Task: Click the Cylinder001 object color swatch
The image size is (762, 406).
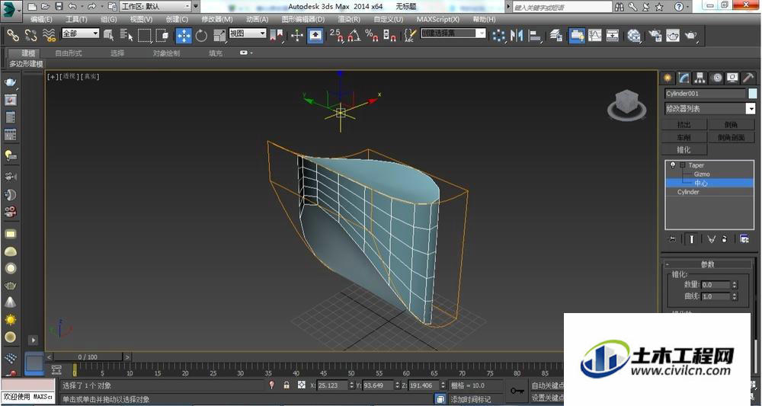Action: (753, 94)
